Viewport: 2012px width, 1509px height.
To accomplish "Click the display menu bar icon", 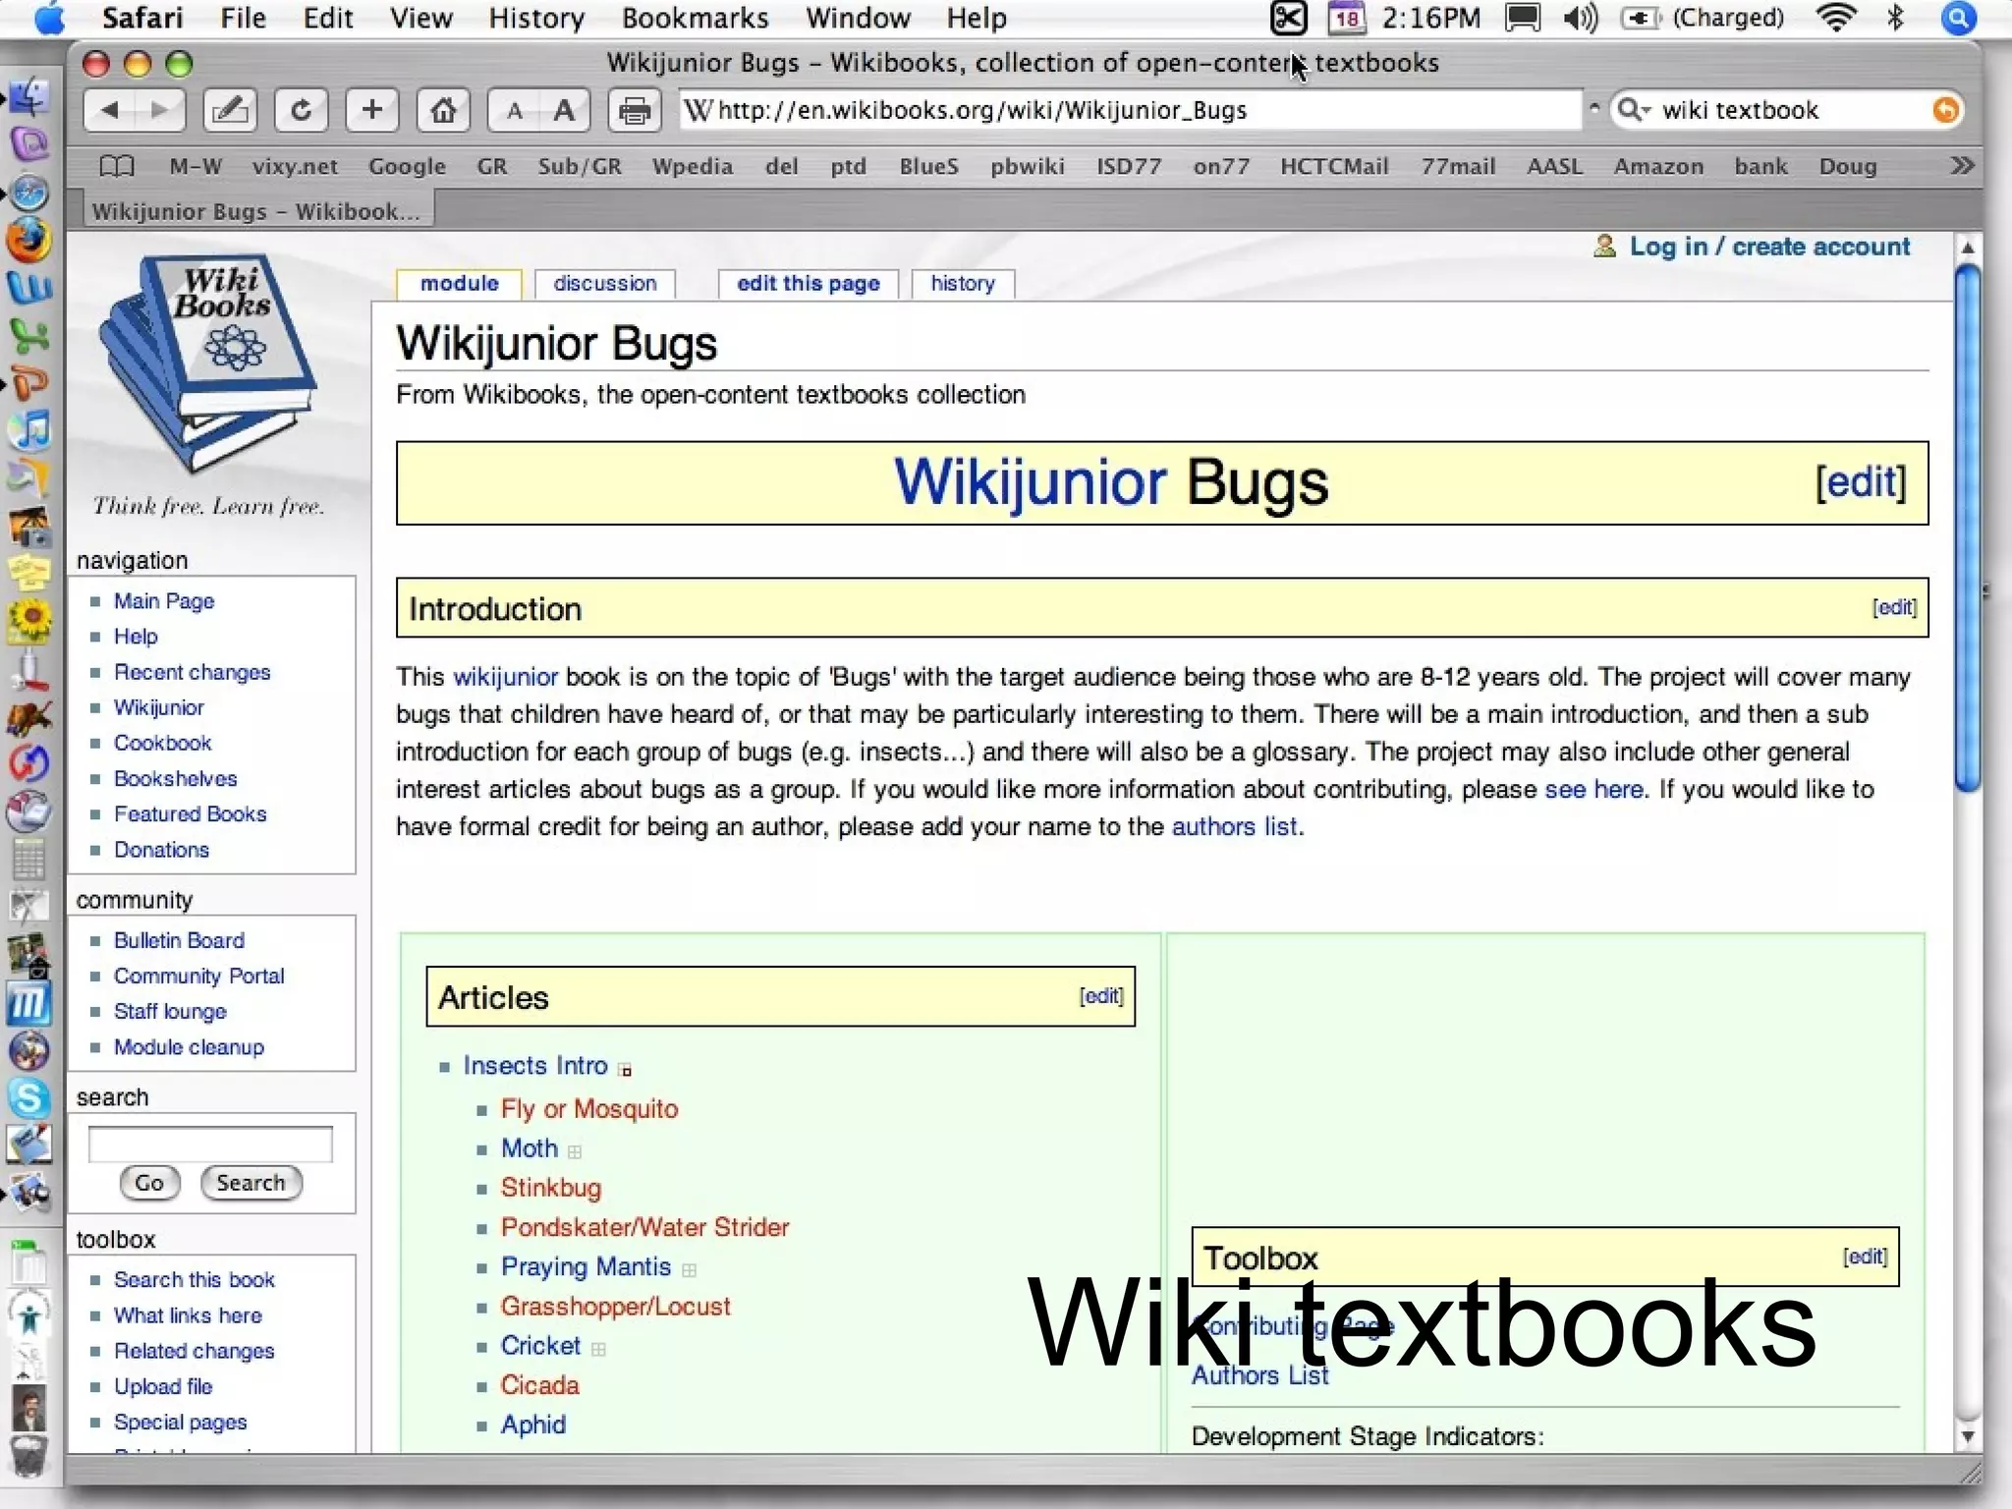I will (x=1523, y=18).
